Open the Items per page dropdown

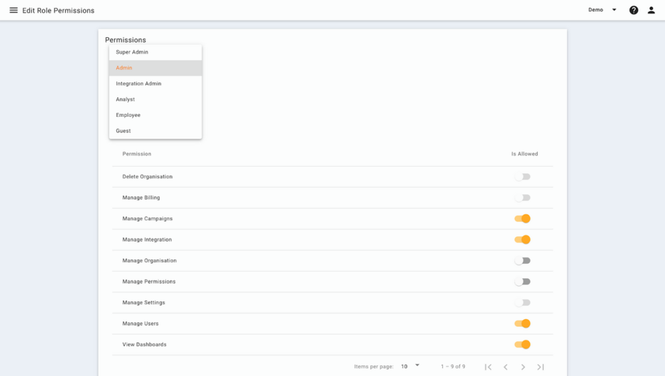[x=410, y=366]
